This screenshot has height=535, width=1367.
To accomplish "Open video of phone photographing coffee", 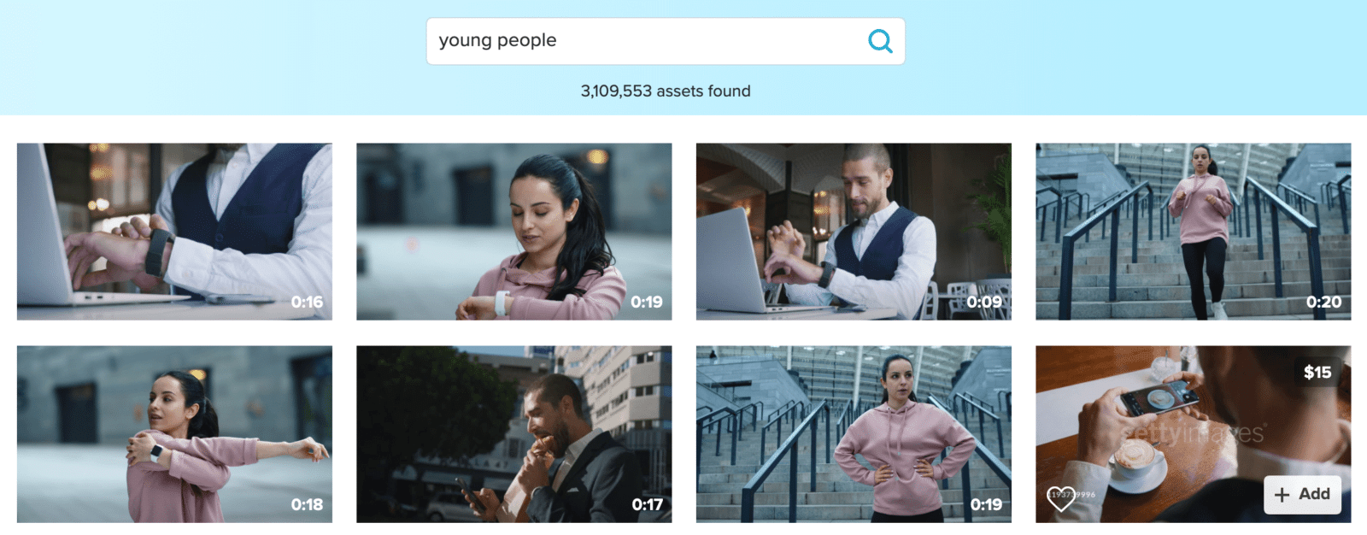I will tap(1194, 434).
